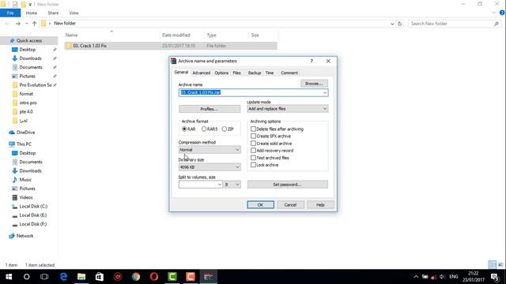Open the Archive name dropdown arrow

(325, 92)
